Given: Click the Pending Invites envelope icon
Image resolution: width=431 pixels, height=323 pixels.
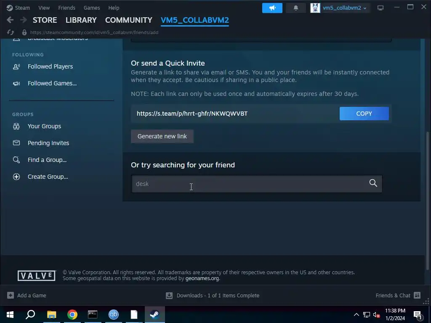Looking at the screenshot, I should coord(16,143).
